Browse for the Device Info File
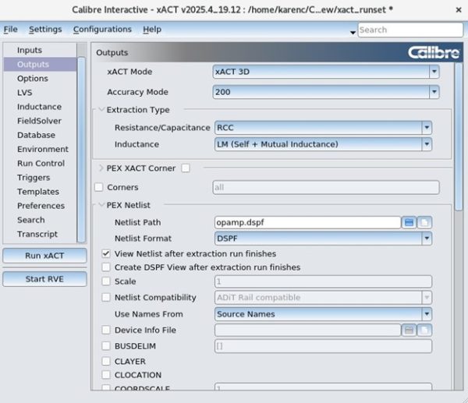The image size is (468, 403). click(x=409, y=331)
